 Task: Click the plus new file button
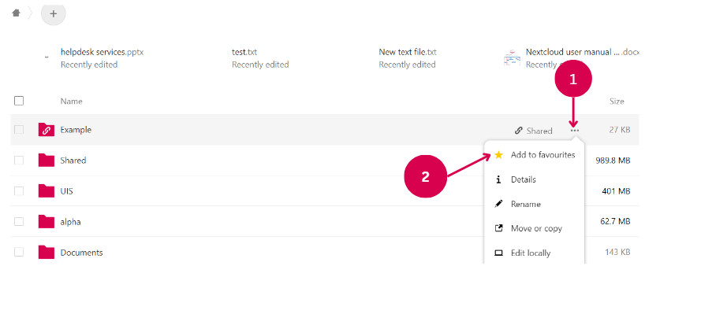pos(54,13)
